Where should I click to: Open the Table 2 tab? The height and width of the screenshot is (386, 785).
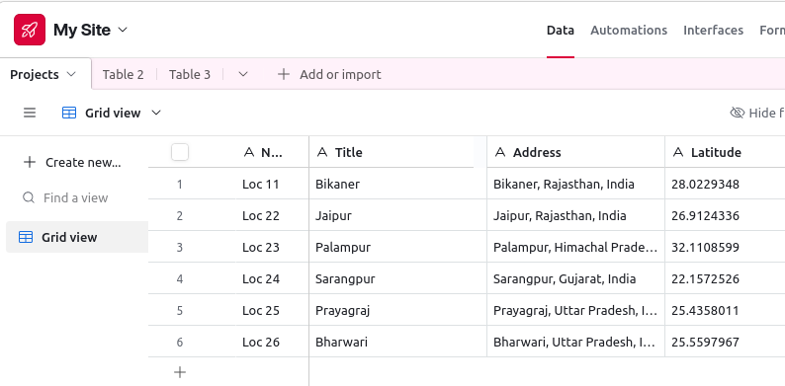pyautogui.click(x=124, y=74)
